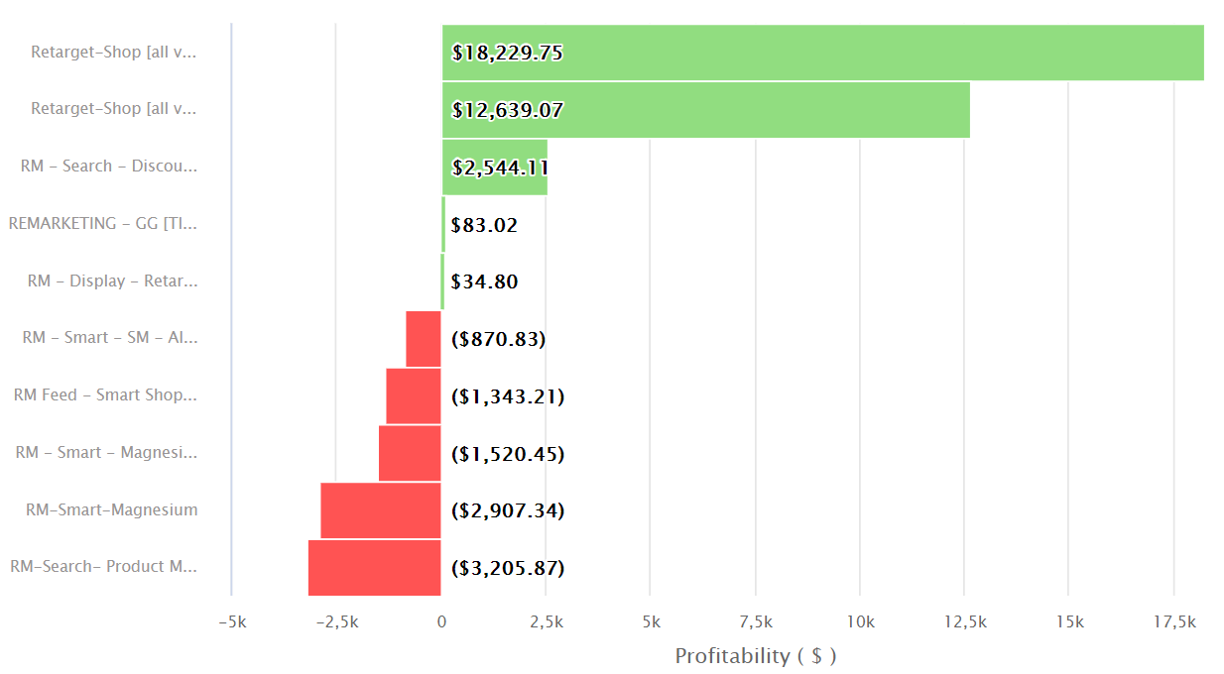
Task: Click the REMARKETING – GG campaign label
Action: click(x=103, y=224)
